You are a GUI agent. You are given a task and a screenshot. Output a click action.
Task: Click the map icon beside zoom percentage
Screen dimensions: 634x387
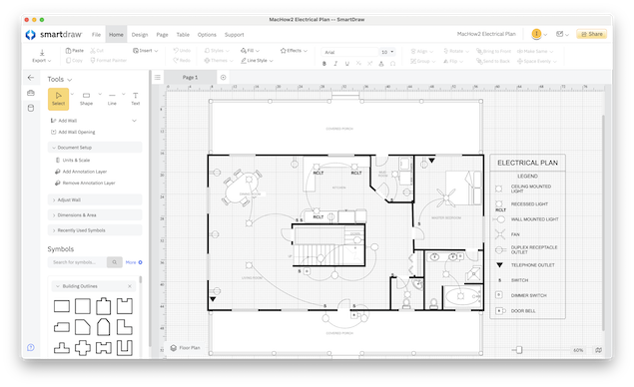598,350
